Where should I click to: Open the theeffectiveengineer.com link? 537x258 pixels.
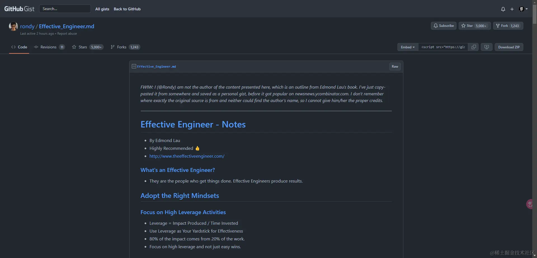tap(187, 156)
